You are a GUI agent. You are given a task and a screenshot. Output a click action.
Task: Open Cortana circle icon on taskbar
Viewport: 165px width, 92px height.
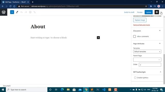50,90
